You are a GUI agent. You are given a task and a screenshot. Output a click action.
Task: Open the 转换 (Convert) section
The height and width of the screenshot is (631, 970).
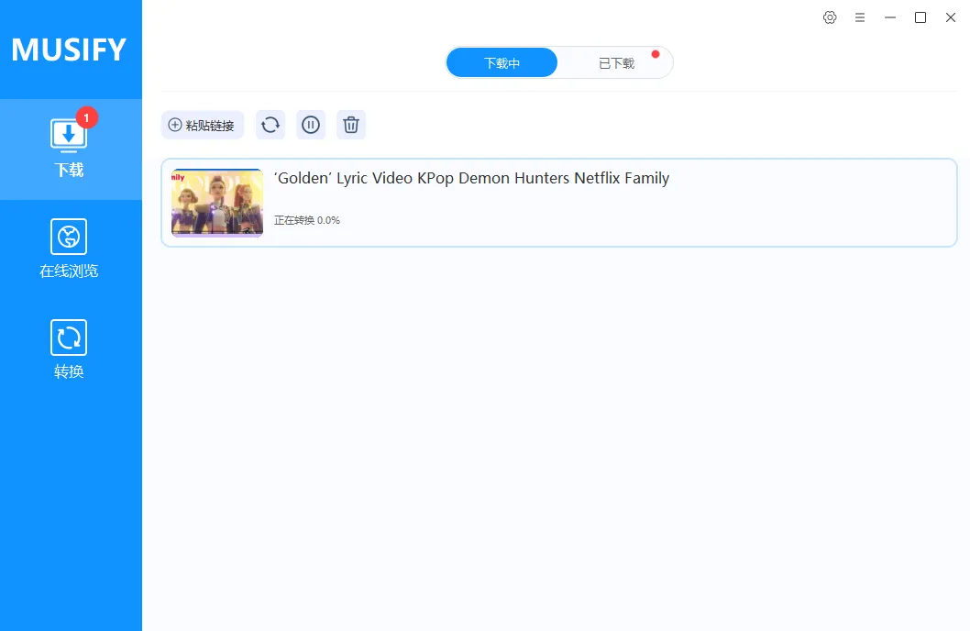point(69,349)
